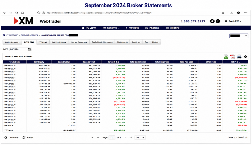
Task: Follow the TRADING REPORTS breadcrumb link
Action: tap(29, 35)
